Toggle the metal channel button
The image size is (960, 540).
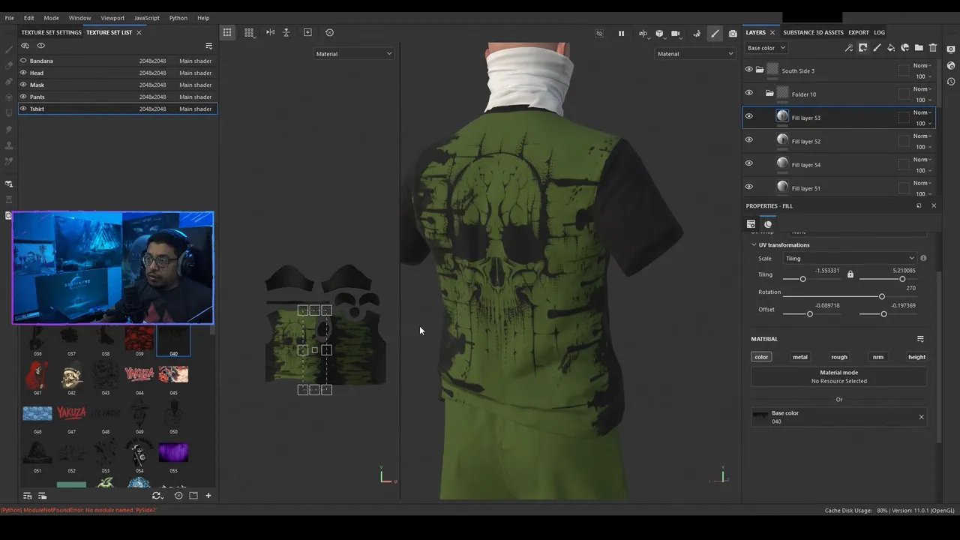tap(800, 357)
